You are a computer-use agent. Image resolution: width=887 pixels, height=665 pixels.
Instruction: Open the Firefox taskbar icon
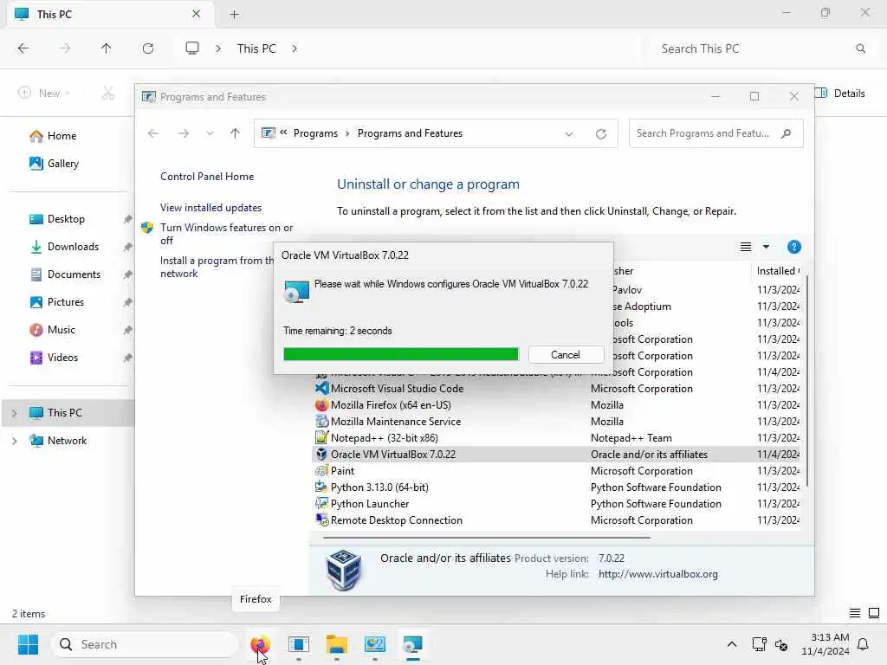260,644
